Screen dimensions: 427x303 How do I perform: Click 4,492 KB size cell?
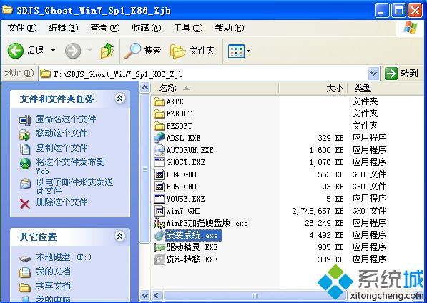[x=327, y=235]
